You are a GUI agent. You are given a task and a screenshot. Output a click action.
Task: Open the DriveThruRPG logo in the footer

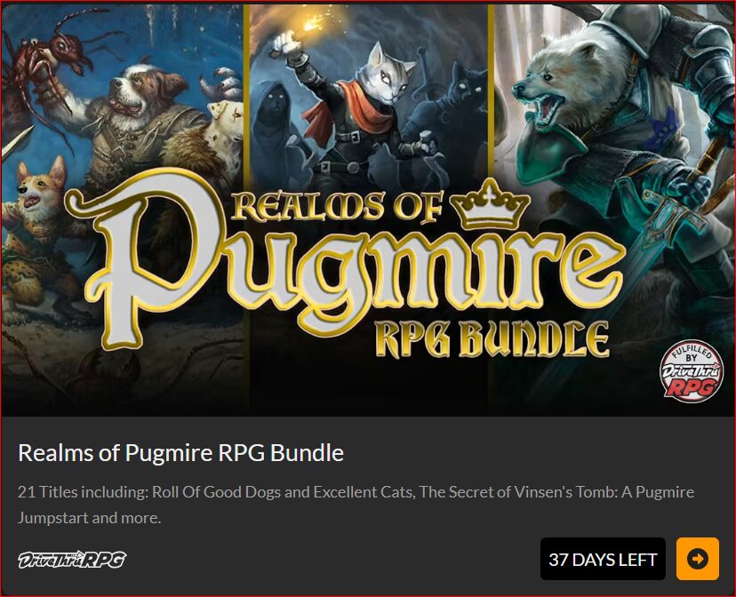click(x=72, y=560)
